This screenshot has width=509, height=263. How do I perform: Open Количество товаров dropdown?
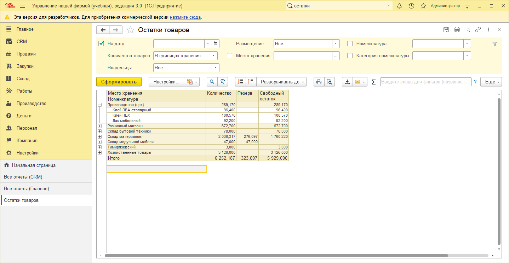tap(214, 55)
